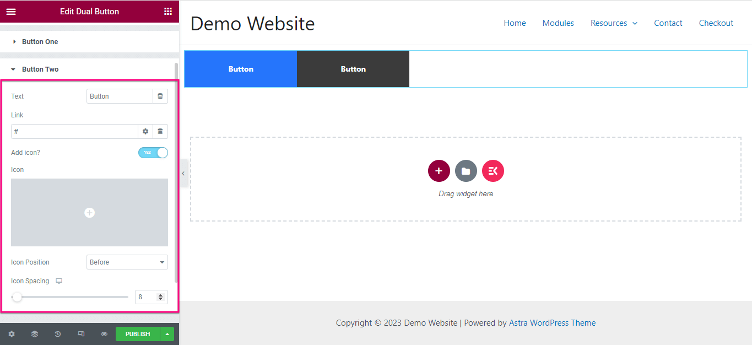Open the Icon Position dropdown
752x345 pixels.
(127, 262)
